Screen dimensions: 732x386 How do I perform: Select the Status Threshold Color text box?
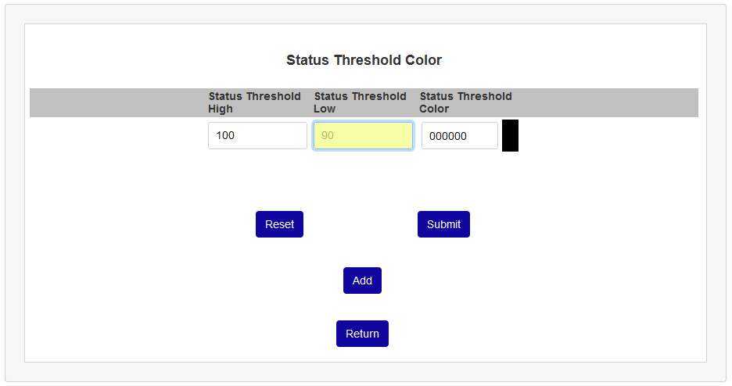(459, 135)
